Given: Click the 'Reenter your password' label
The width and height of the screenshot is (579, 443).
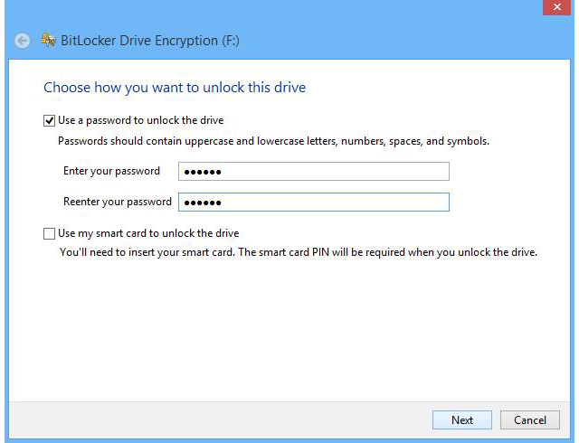Looking at the screenshot, I should pyautogui.click(x=117, y=202).
